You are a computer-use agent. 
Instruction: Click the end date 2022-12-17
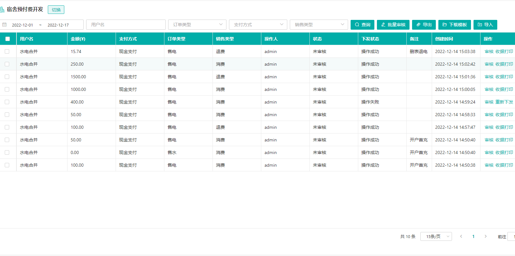click(58, 25)
